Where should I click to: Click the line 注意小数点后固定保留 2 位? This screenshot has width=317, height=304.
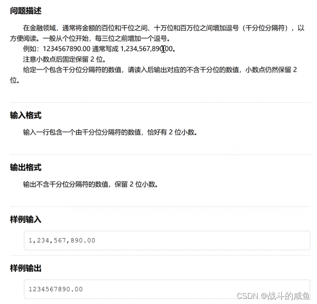click(x=64, y=59)
